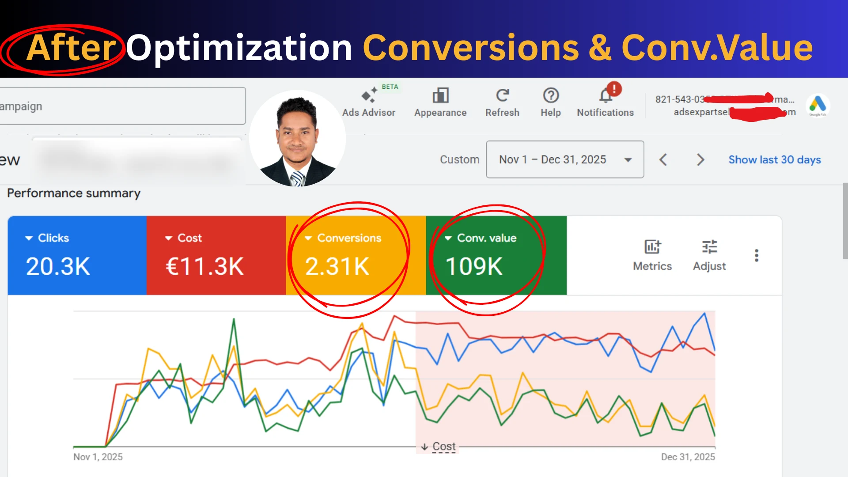
Task: Click the campaign search input field
Action: (x=123, y=106)
